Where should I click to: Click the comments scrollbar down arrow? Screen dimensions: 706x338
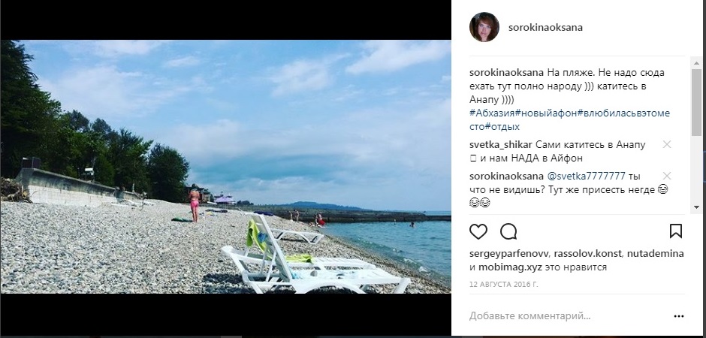pos(696,207)
